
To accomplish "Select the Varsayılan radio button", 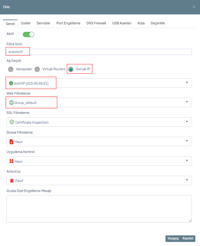I will (11, 69).
